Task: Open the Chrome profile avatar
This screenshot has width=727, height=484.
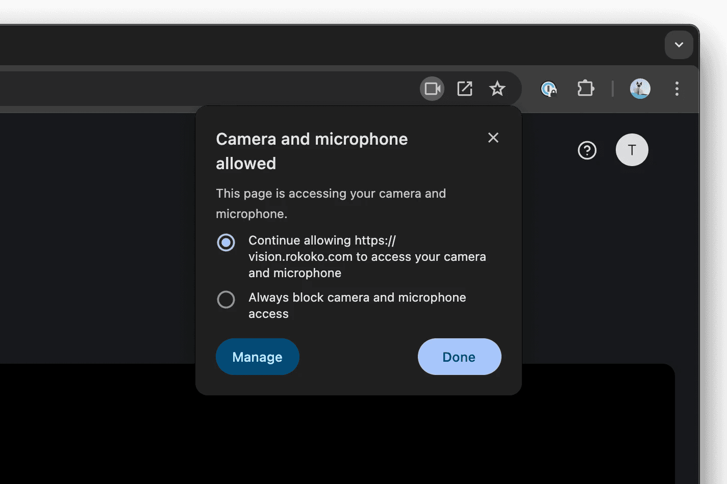Action: [x=640, y=89]
